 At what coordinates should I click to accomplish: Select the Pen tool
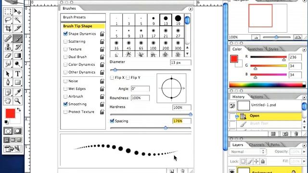(x=8, y=82)
